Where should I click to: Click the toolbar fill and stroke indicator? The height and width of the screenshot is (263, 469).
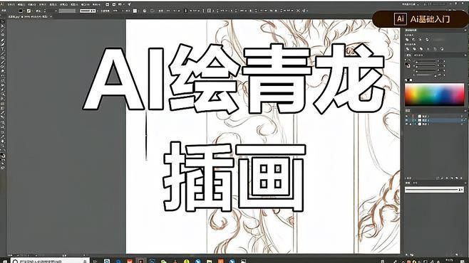(3, 156)
